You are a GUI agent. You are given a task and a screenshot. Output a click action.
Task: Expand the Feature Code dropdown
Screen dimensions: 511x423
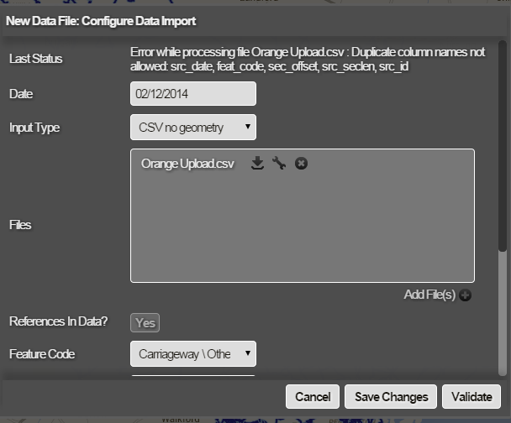pyautogui.click(x=193, y=354)
